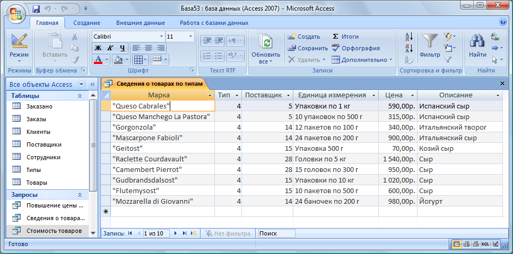Select the Главная ribbon tab
This screenshot has width=513, height=254.
click(x=47, y=23)
